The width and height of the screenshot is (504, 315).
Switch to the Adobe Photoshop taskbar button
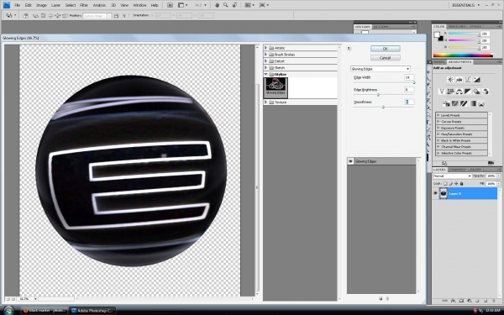92,311
